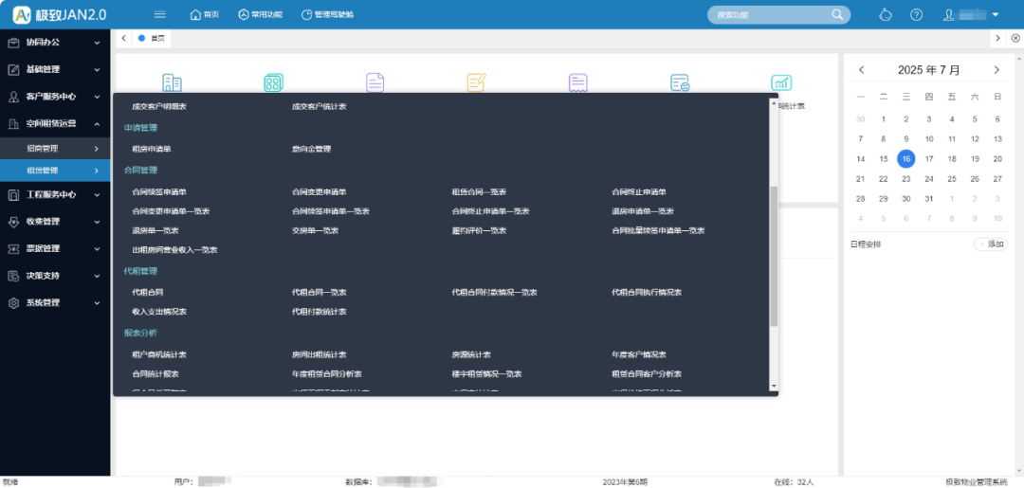Expand the 收费管理 sidebar section
The image size is (1024, 488).
coord(54,222)
